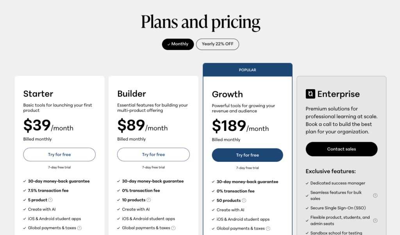Switch billing to Yearly 22% OFF
The image size is (400, 235).
point(218,44)
